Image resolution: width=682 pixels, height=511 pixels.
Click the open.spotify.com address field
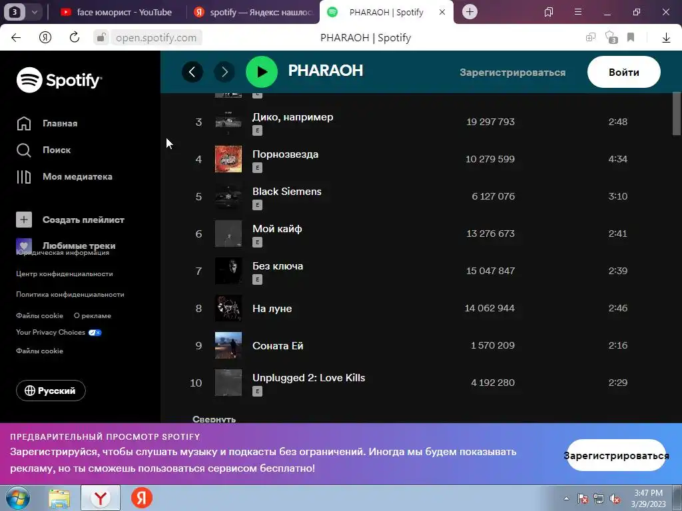click(156, 38)
